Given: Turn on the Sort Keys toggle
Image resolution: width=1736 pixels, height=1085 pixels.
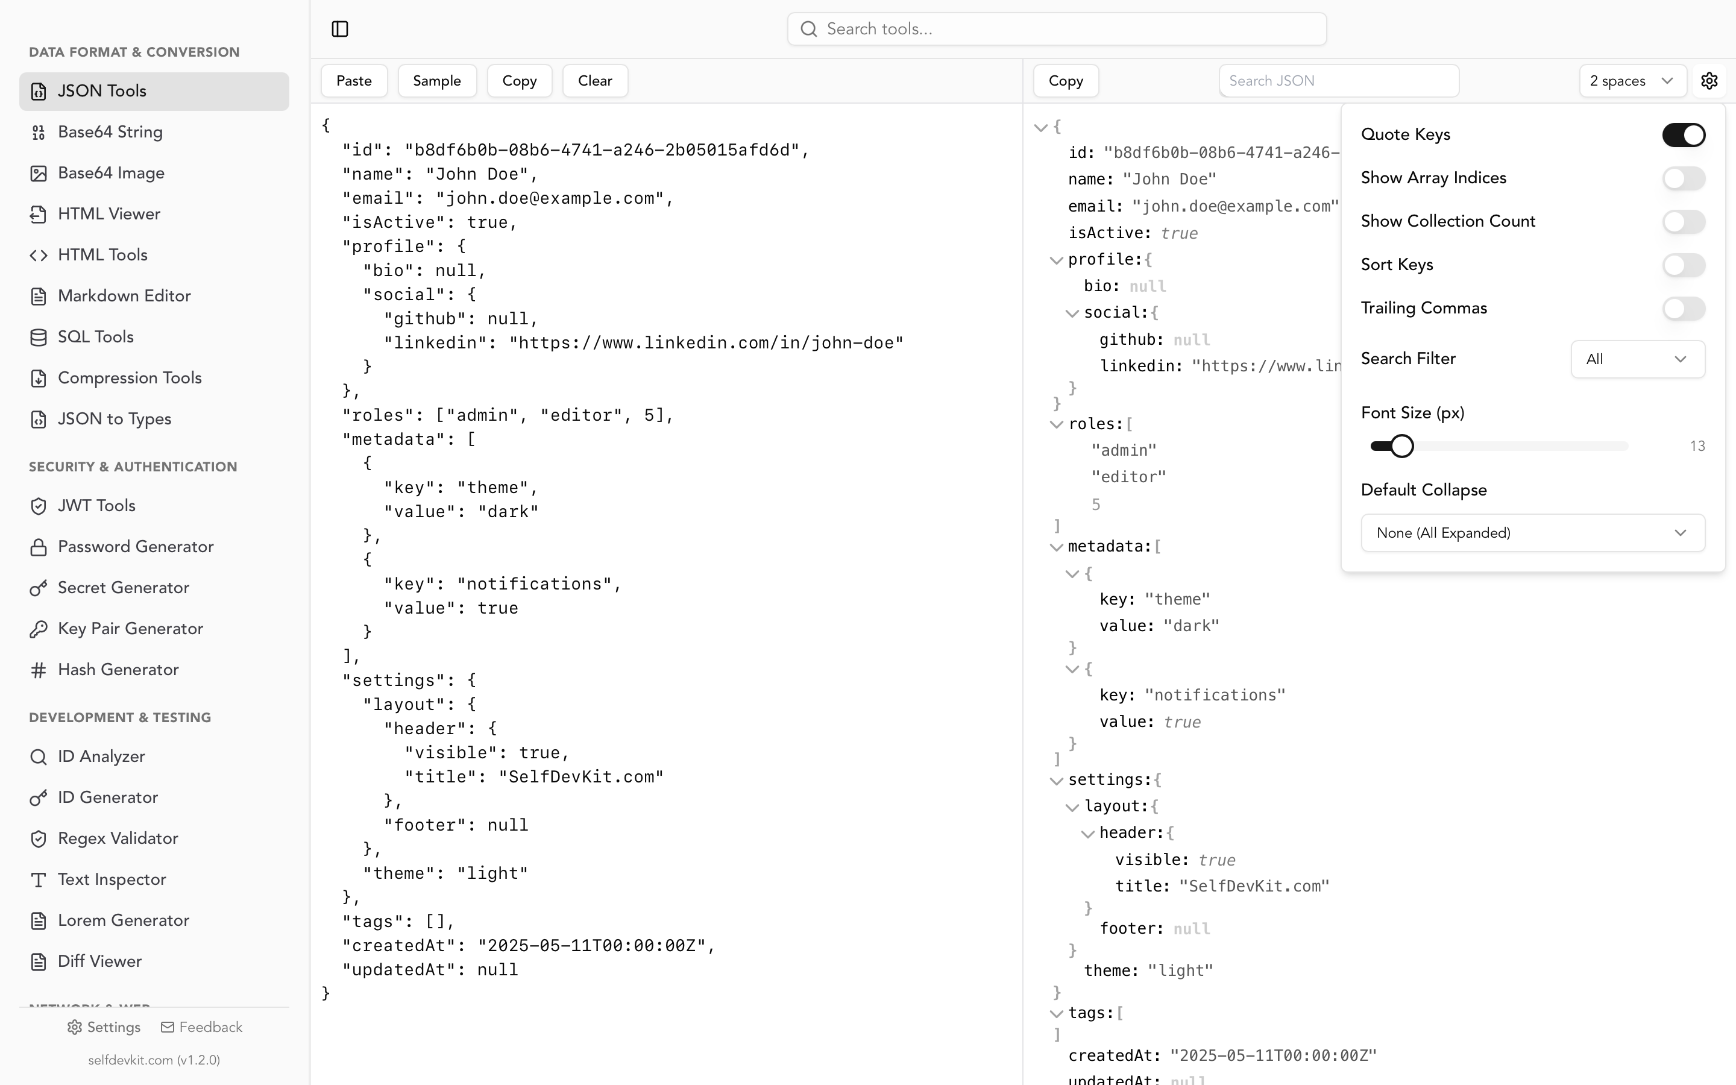Looking at the screenshot, I should pyautogui.click(x=1683, y=265).
